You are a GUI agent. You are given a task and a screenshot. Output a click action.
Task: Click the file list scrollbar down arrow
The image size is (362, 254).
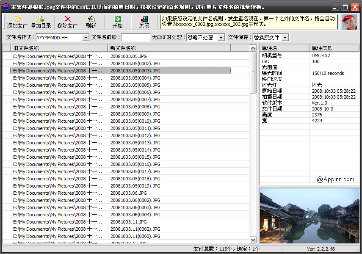tap(253, 240)
